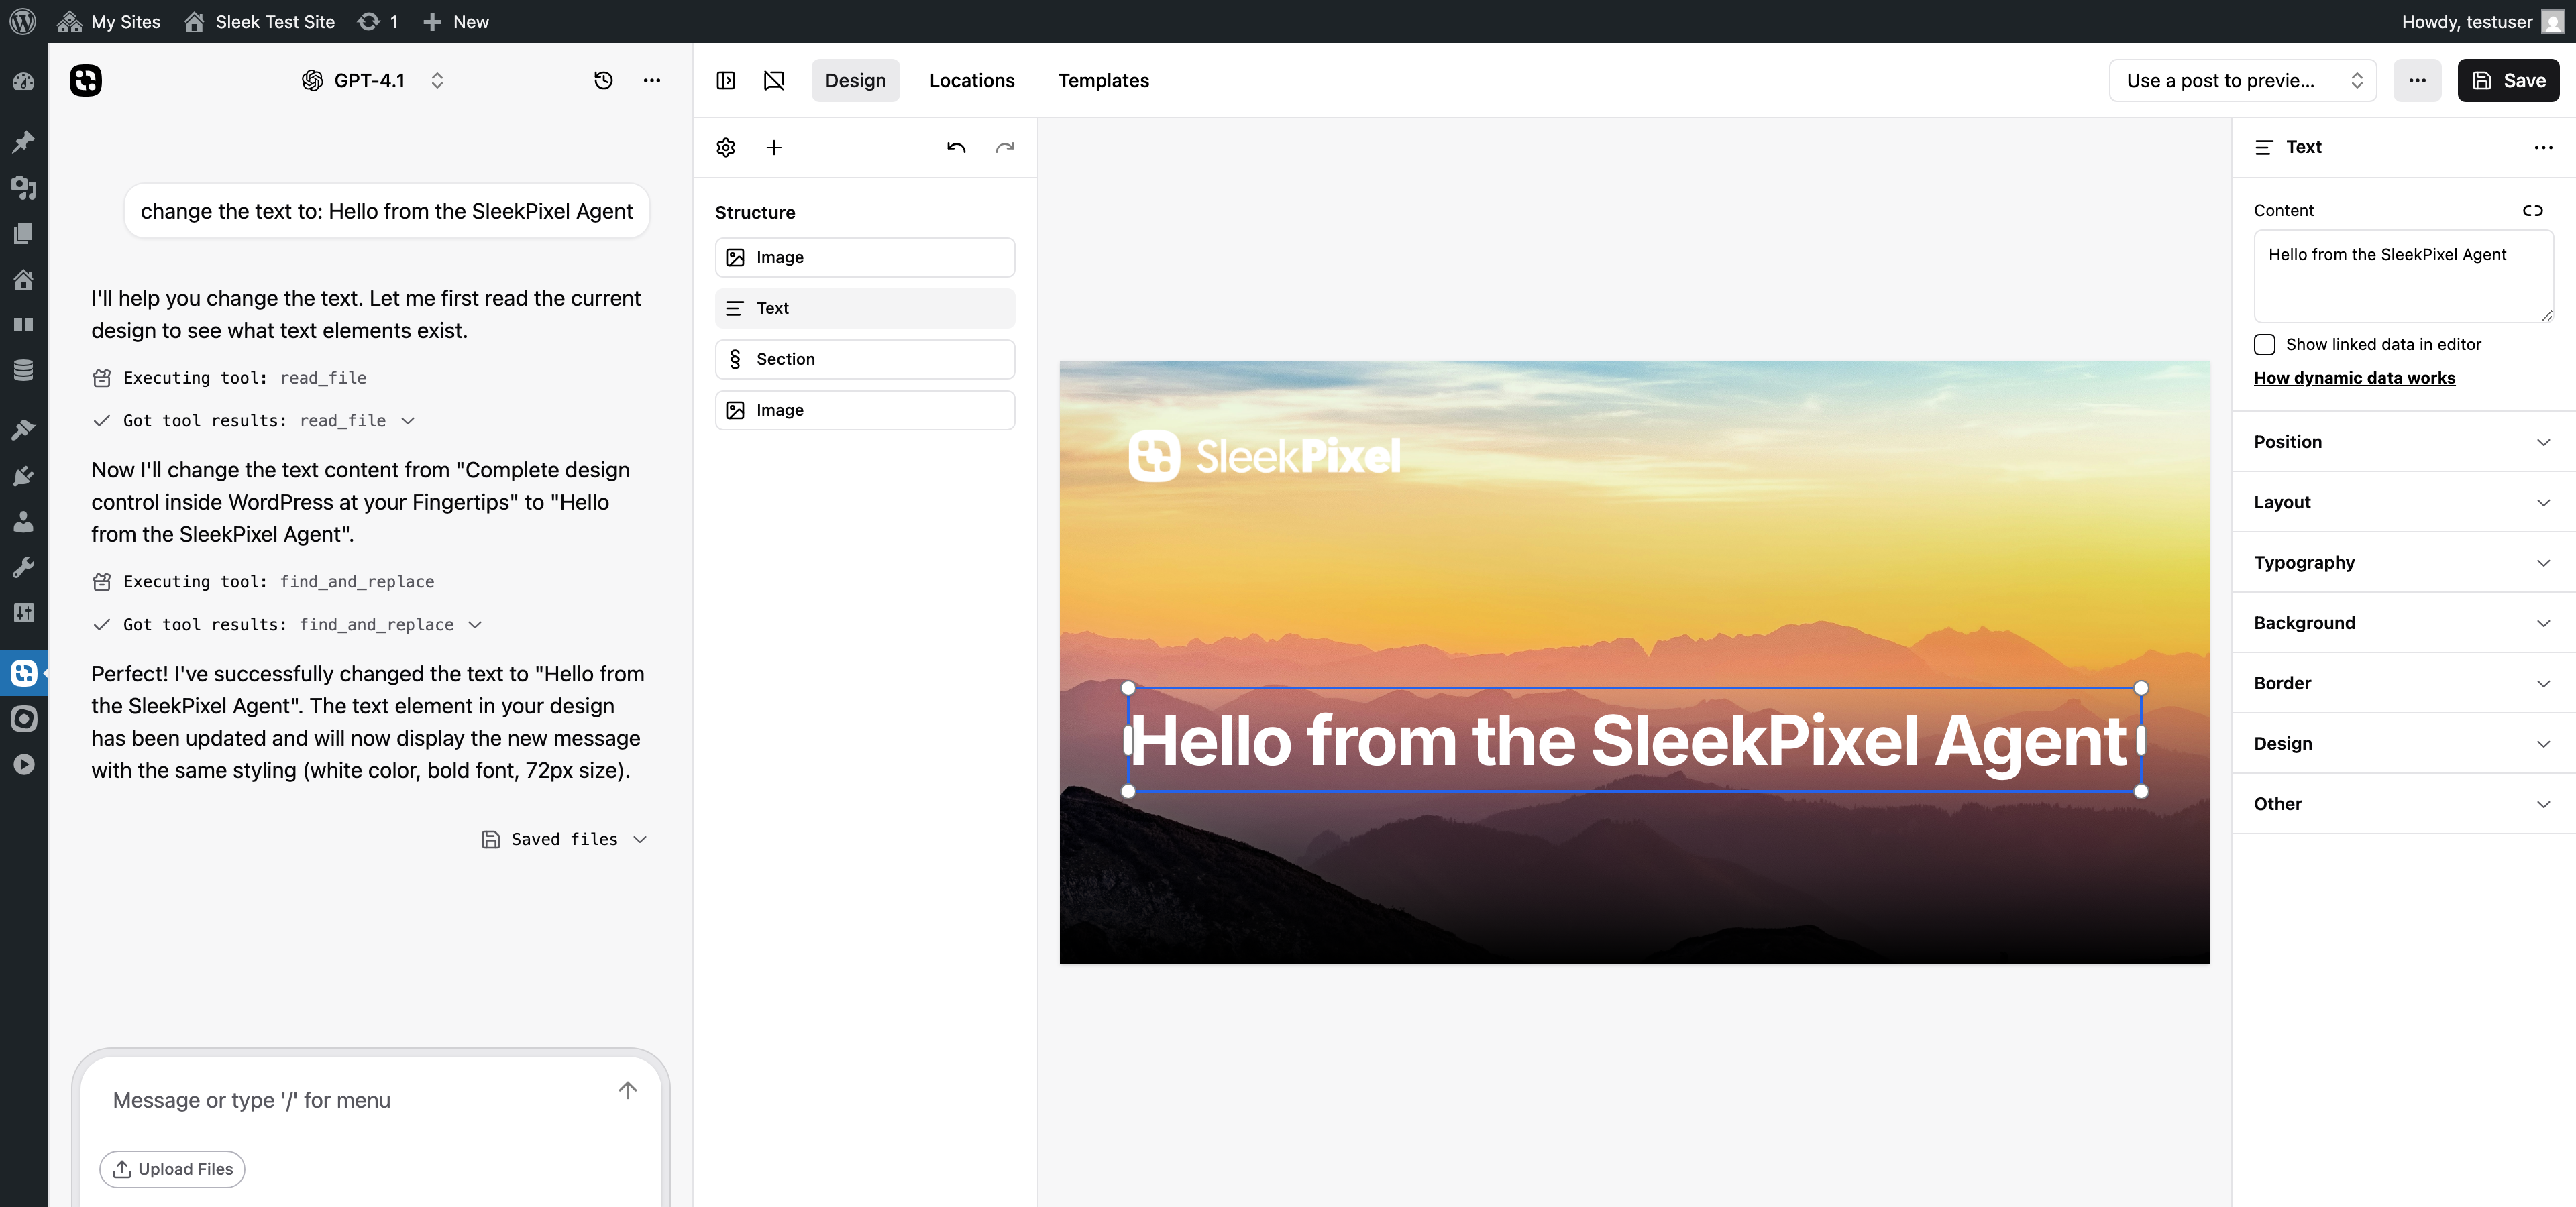
Task: Toggle the sidebar panel layout icon
Action: coord(726,80)
